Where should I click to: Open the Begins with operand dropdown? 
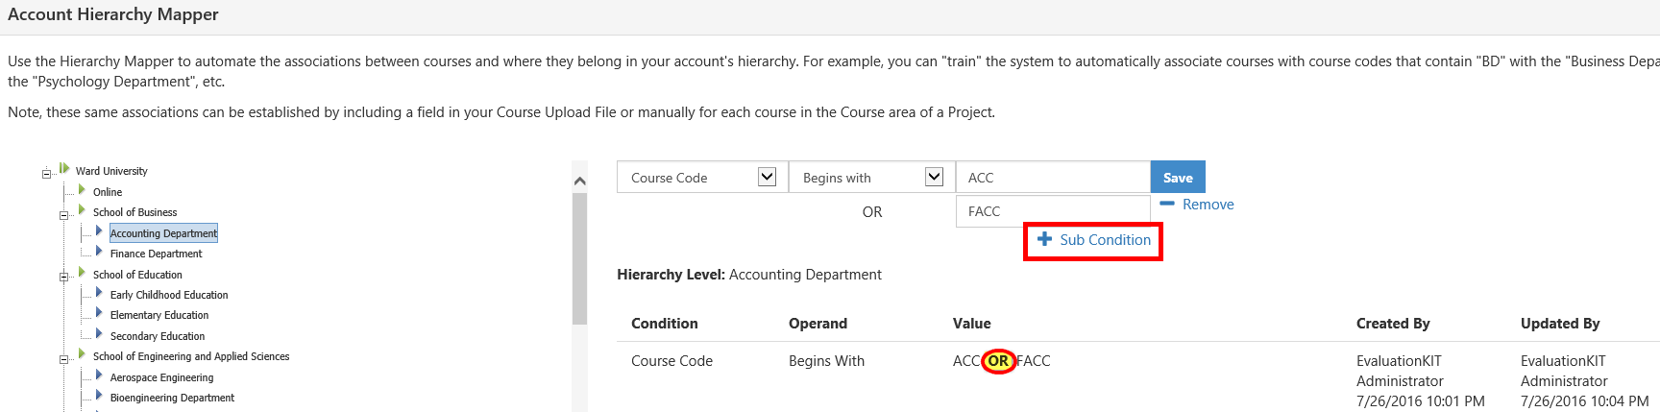(872, 177)
